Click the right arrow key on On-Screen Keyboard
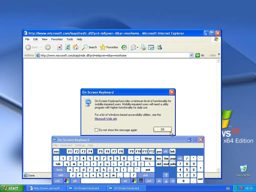 point(173,181)
